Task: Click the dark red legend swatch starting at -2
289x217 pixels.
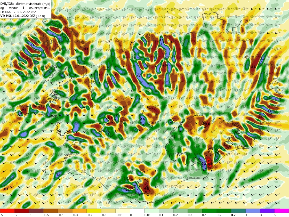Action: (22, 211)
